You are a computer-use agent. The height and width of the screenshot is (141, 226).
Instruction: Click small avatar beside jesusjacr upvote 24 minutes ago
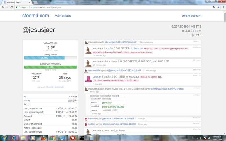pos(86,42)
